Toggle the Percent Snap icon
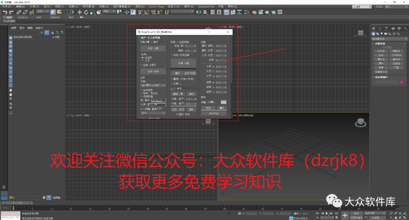Viewport: 409px width, 220px height. (153, 12)
